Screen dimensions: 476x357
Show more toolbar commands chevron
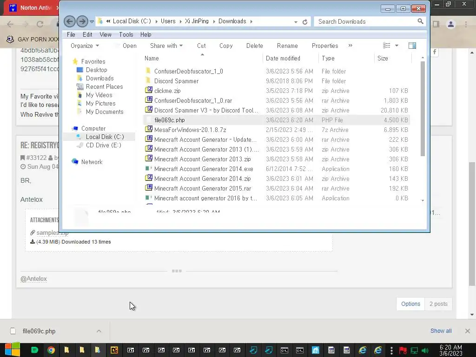350,46
